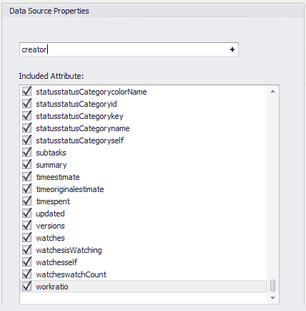The width and height of the screenshot is (306, 311).
Task: Select the watchesisWatching row text
Action: coord(69,250)
